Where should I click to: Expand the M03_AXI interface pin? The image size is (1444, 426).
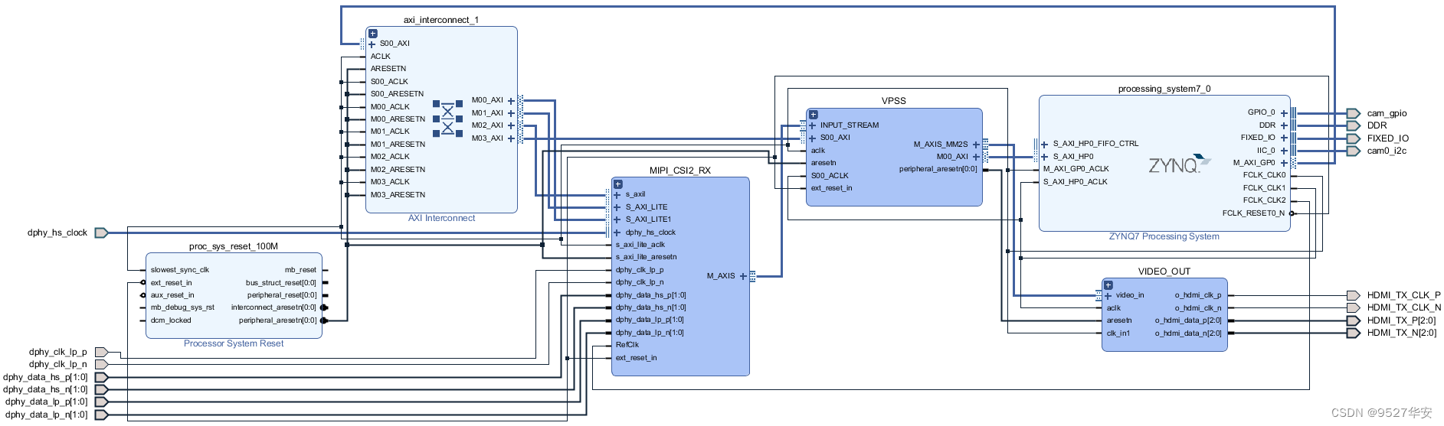(511, 138)
